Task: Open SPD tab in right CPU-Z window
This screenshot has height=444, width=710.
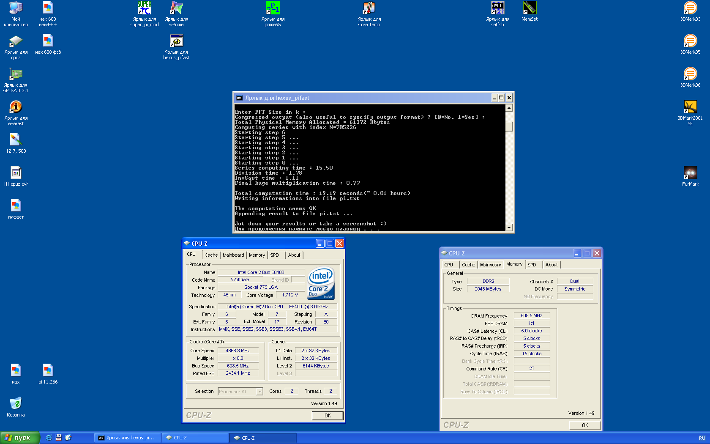Action: click(532, 265)
